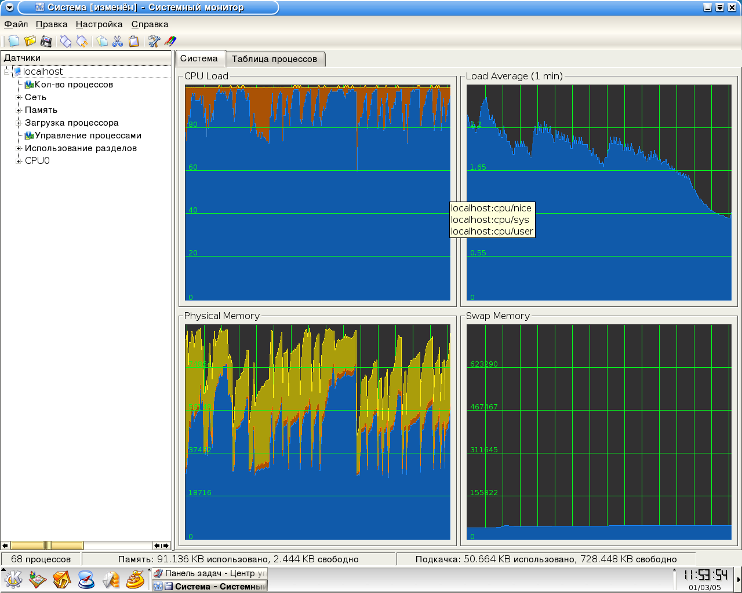The height and width of the screenshot is (593, 742).
Task: Click the Система - Системный taskbar entry
Action: coord(209,586)
